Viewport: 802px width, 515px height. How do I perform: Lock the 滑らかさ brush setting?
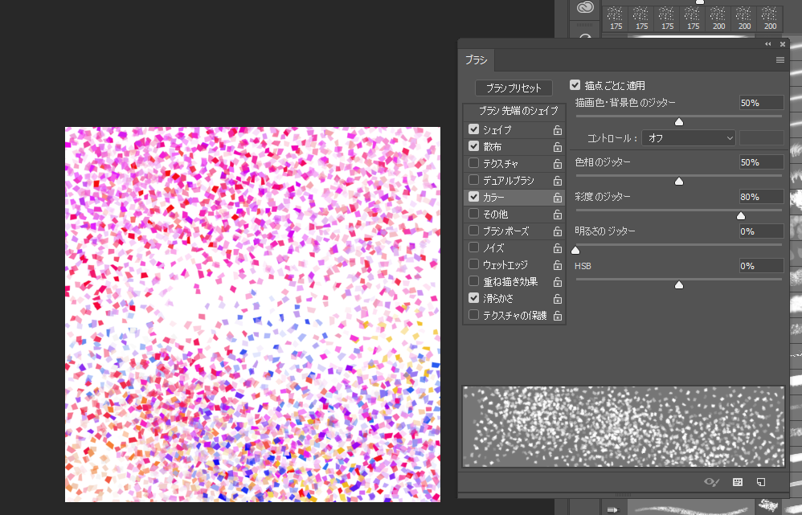[x=558, y=298]
